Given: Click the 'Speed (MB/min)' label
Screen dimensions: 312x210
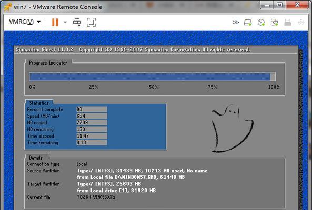Looking at the screenshot, I should pos(43,116).
